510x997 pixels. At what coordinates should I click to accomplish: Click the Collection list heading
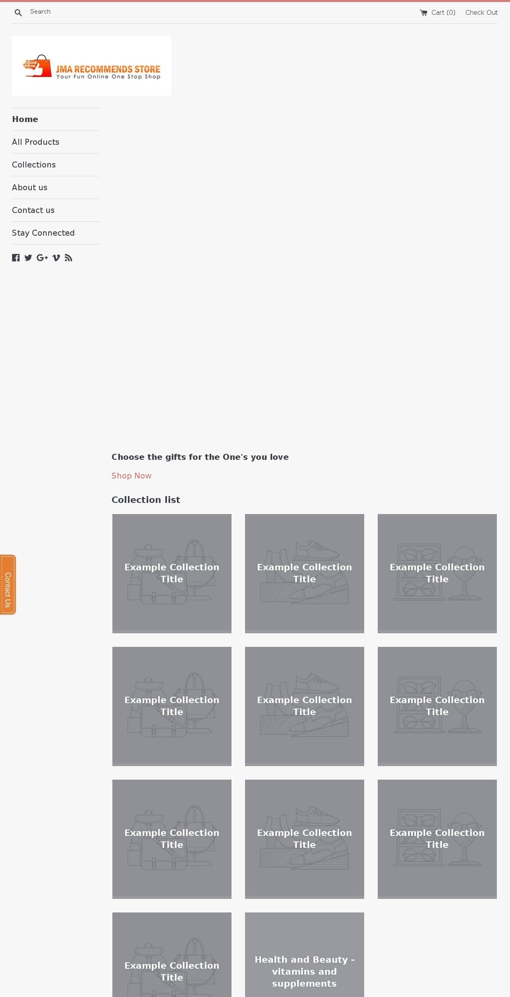pyautogui.click(x=146, y=500)
